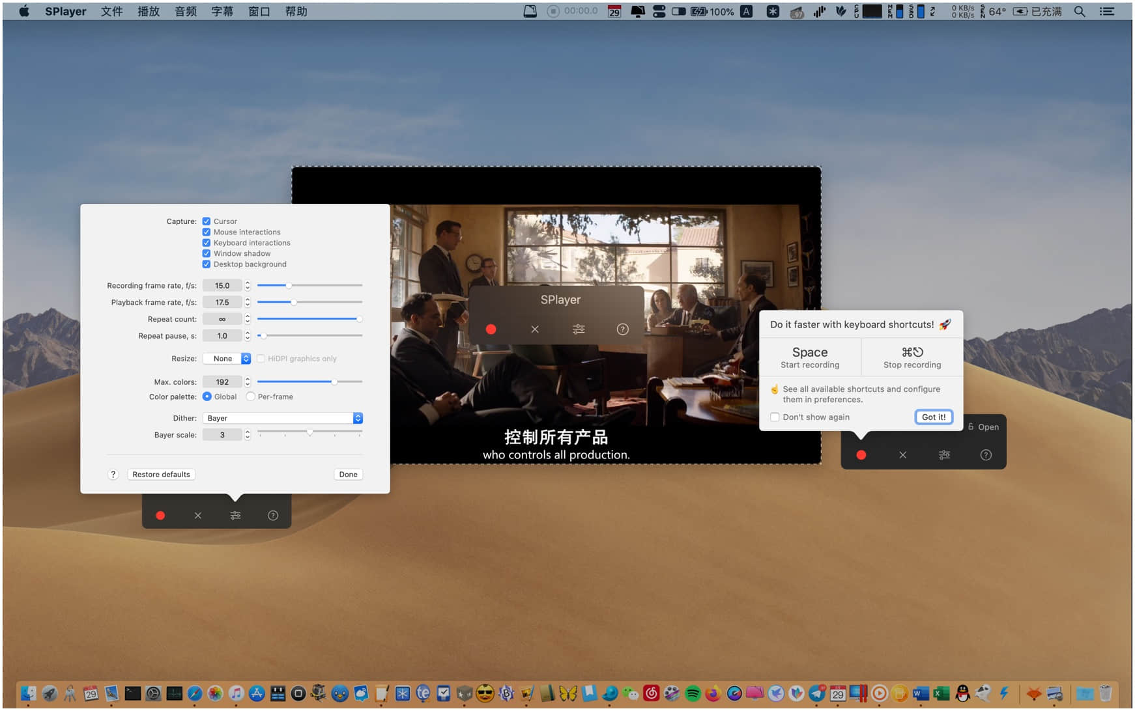Image resolution: width=1135 pixels, height=711 pixels.
Task: Click the ? help button beside Restore defaults
Action: pos(113,475)
